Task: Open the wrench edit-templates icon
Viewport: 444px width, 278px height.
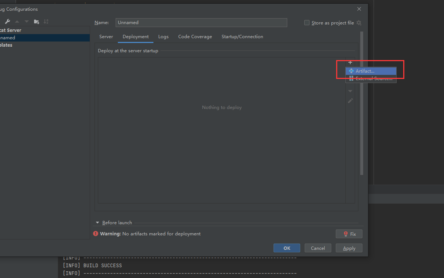Action: (x=8, y=21)
